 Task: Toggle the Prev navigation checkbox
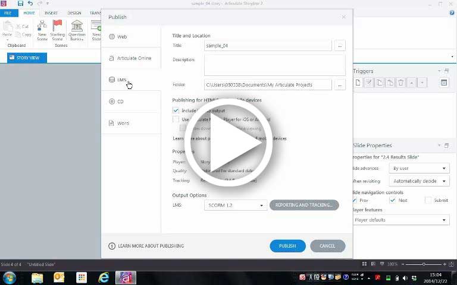coord(355,200)
